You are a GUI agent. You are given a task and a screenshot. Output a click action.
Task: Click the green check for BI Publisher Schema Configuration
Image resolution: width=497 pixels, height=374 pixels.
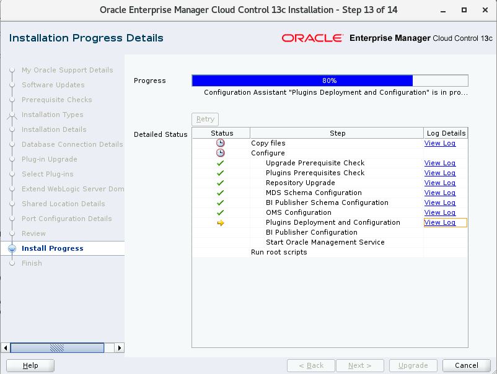pos(220,202)
